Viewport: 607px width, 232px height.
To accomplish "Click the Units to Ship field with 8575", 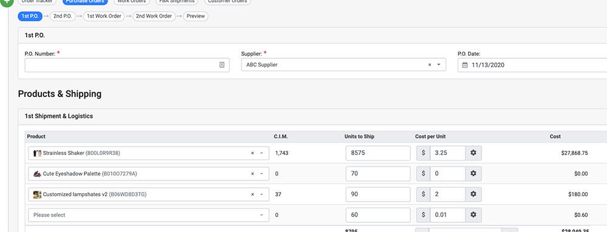I will 378,153.
